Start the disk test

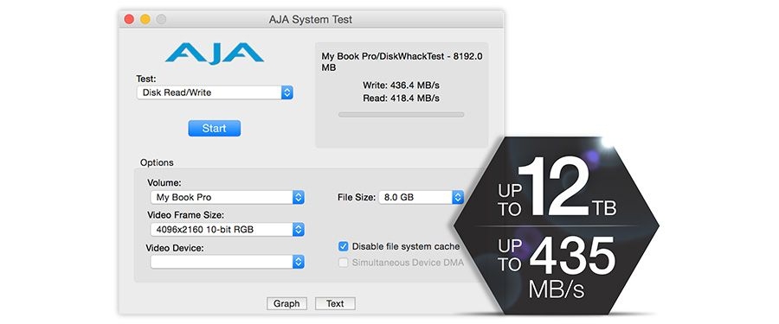[x=214, y=128]
